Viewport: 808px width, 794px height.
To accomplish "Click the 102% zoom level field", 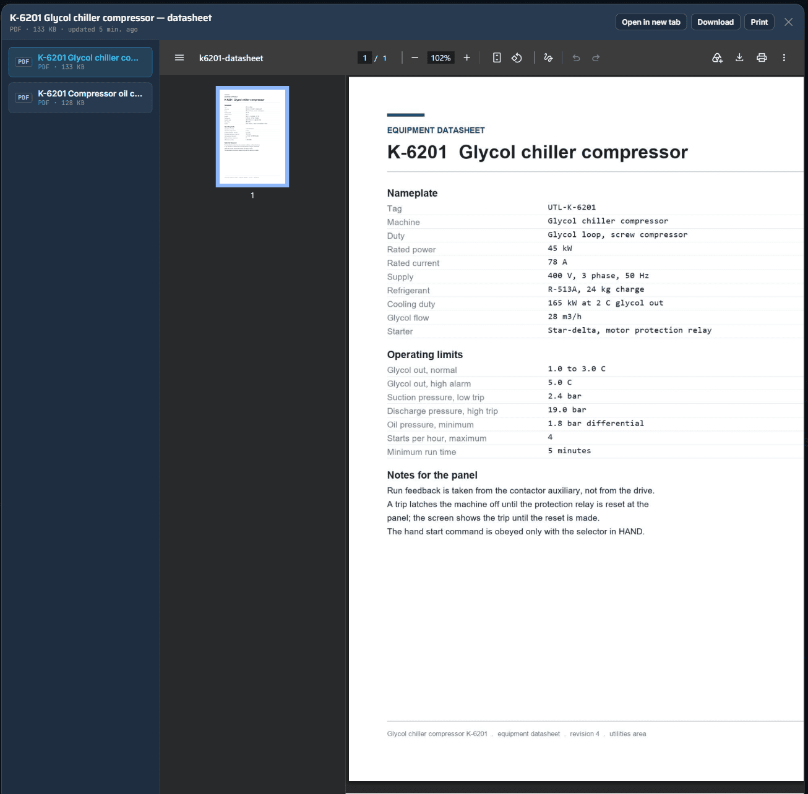I will [441, 58].
